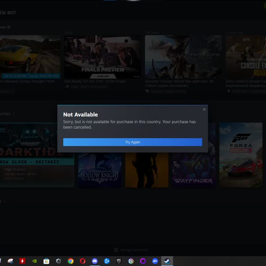
Task: Click the Try Again button
Action: point(133,142)
